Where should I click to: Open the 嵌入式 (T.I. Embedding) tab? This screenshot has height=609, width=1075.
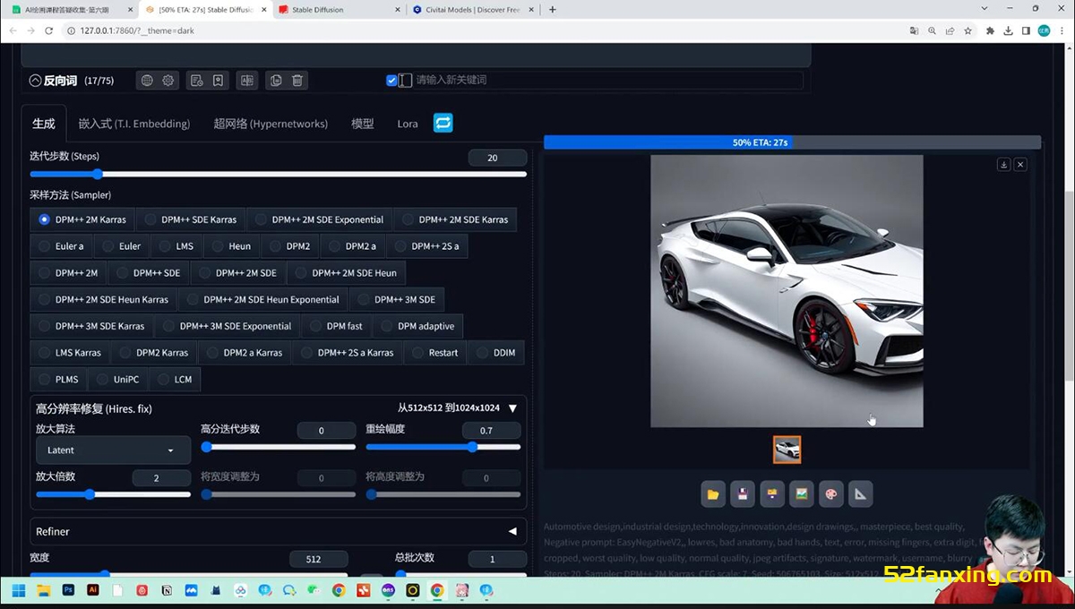[134, 124]
